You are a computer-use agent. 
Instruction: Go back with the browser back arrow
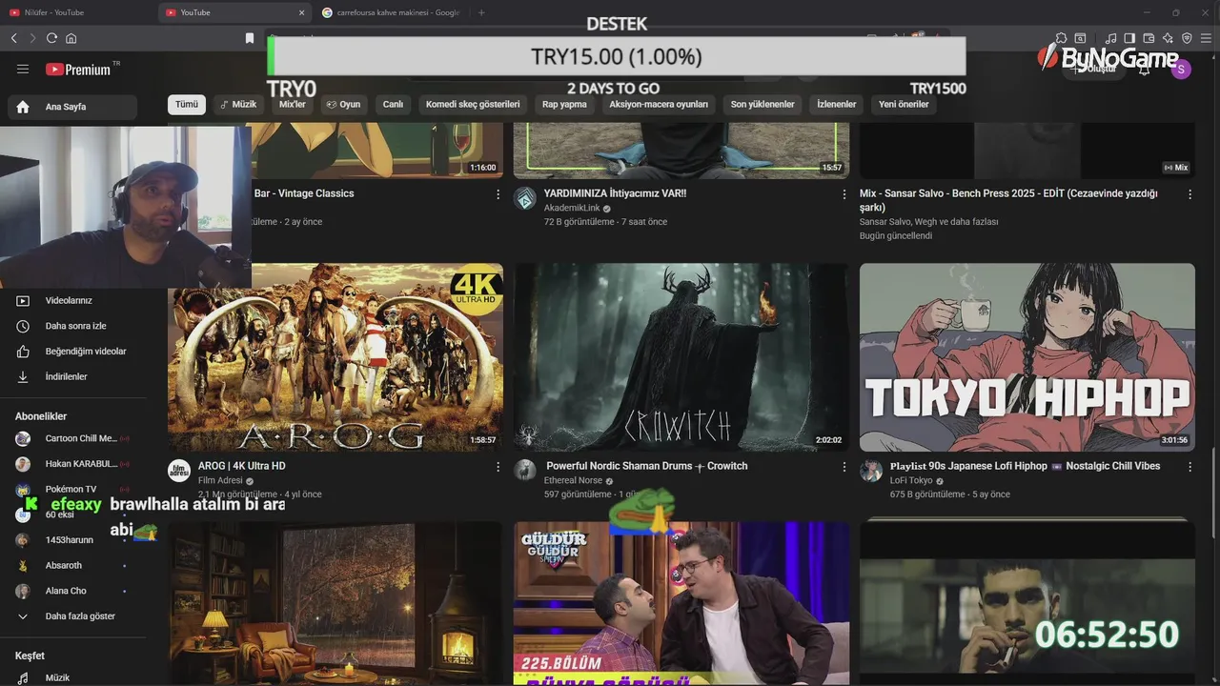click(13, 38)
